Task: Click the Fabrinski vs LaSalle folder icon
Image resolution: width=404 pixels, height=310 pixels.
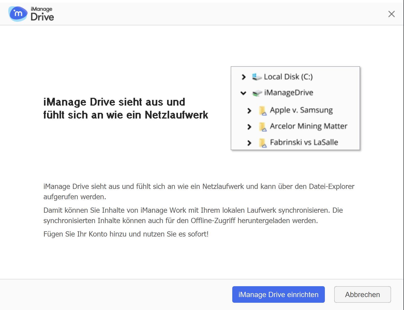Action: click(263, 143)
